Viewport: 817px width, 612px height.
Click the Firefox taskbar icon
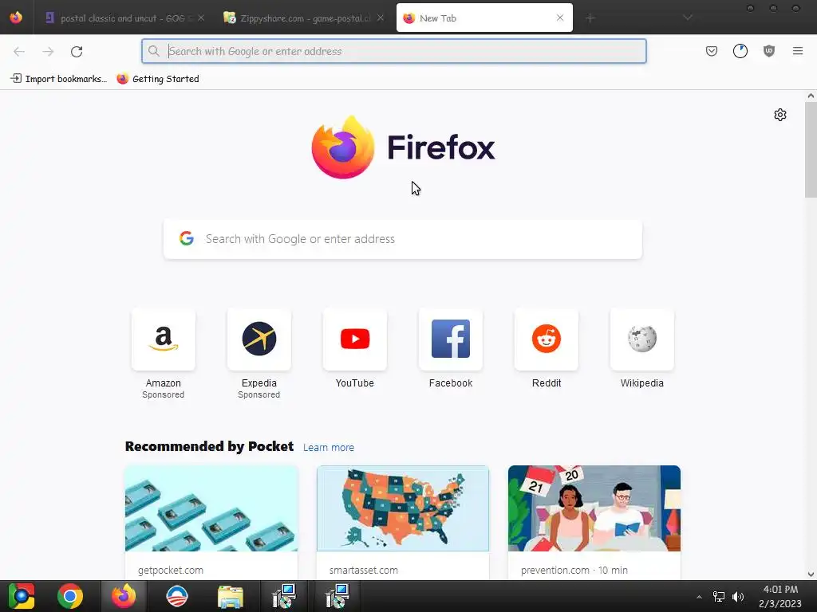124,596
